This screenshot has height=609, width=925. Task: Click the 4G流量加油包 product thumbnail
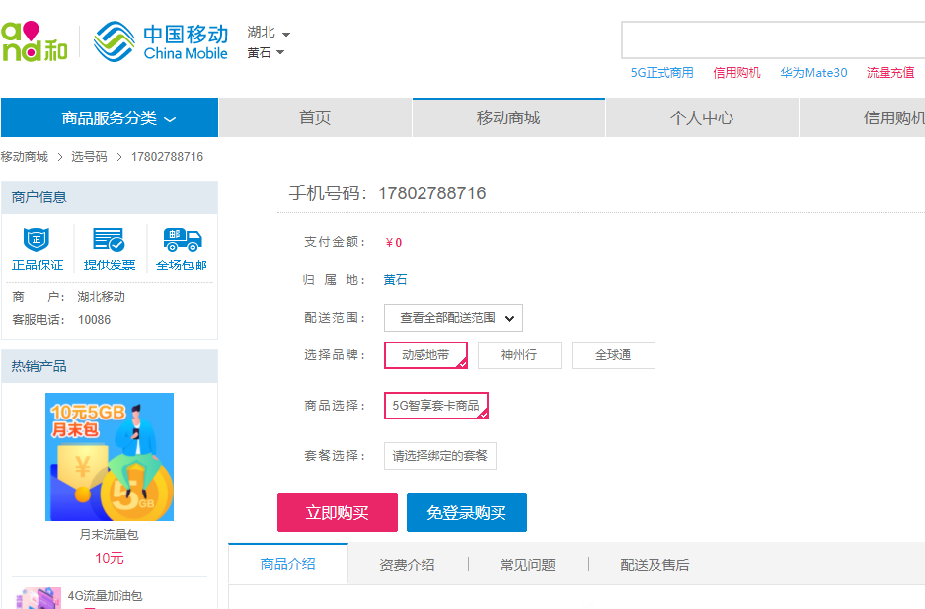pyautogui.click(x=39, y=598)
